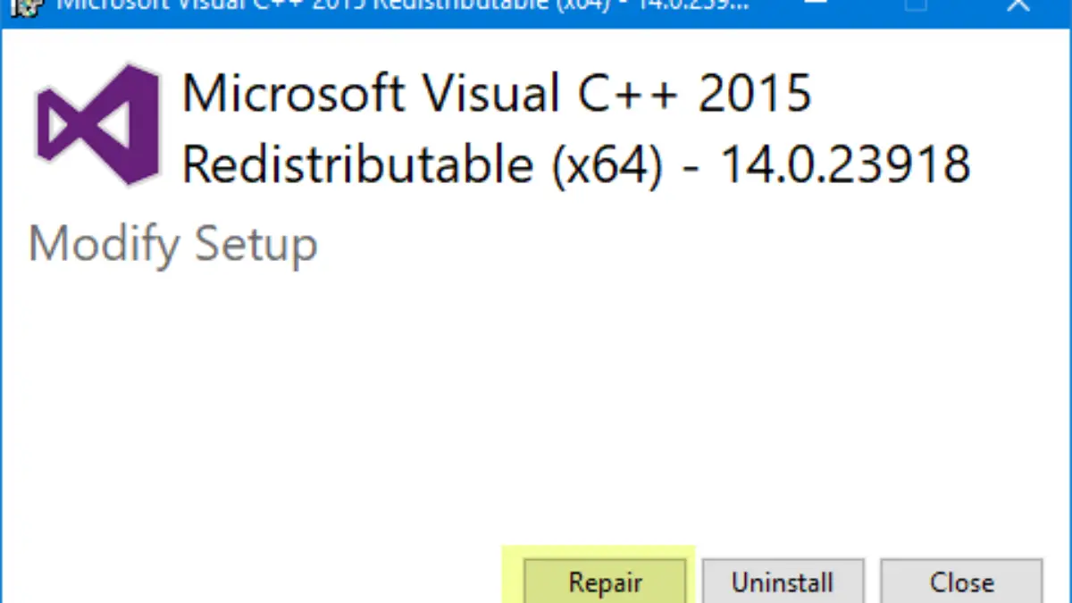This screenshot has width=1072, height=603.
Task: Click the "Modify Setup" label
Action: point(173,246)
